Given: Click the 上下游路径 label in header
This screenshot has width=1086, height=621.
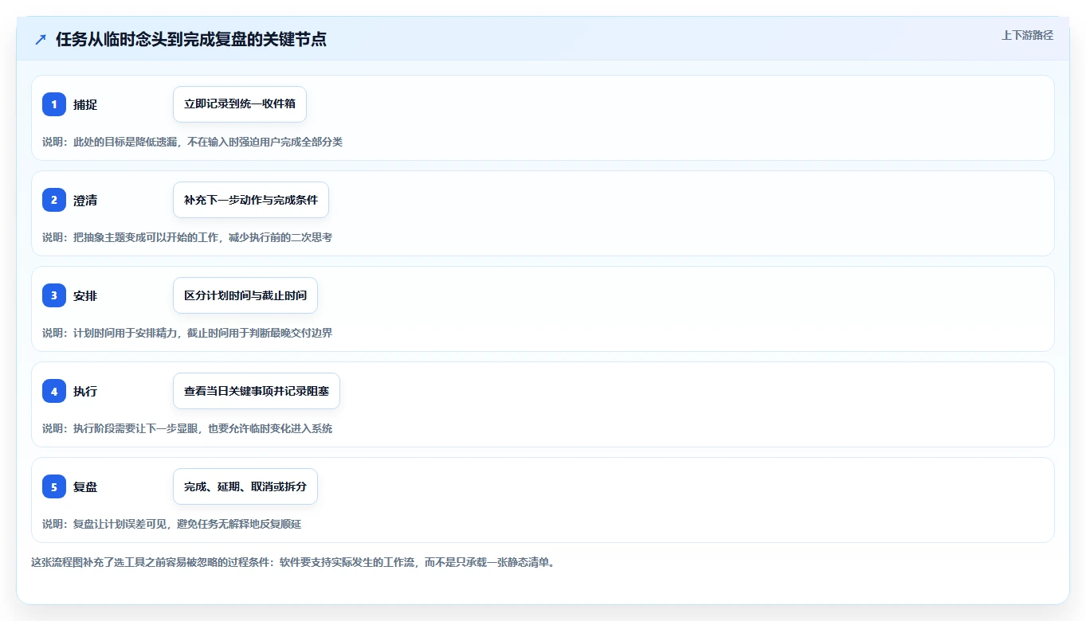Looking at the screenshot, I should [1027, 35].
